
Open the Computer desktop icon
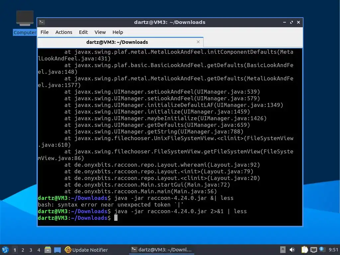click(25, 23)
